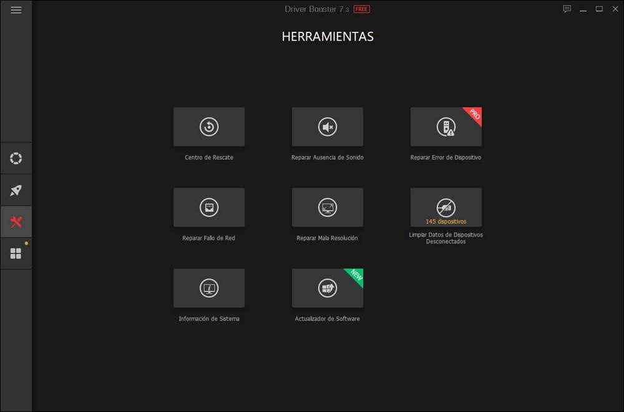Open Centro de Rescate tool
Viewport: 624px width, 412px height.
coord(209,127)
